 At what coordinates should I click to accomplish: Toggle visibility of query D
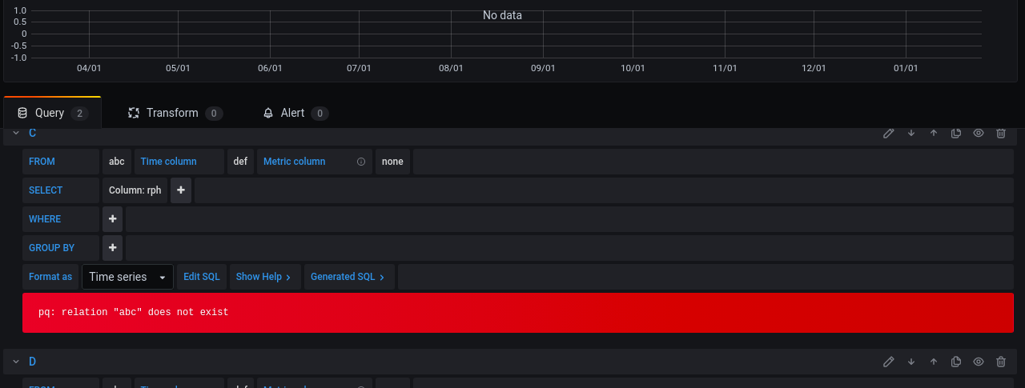[978, 362]
